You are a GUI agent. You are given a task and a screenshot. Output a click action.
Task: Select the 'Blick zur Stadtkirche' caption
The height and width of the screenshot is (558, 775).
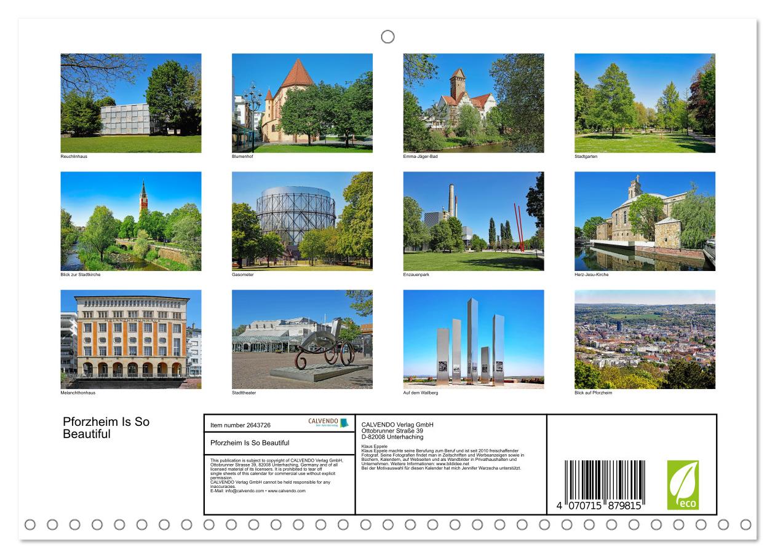click(x=81, y=275)
